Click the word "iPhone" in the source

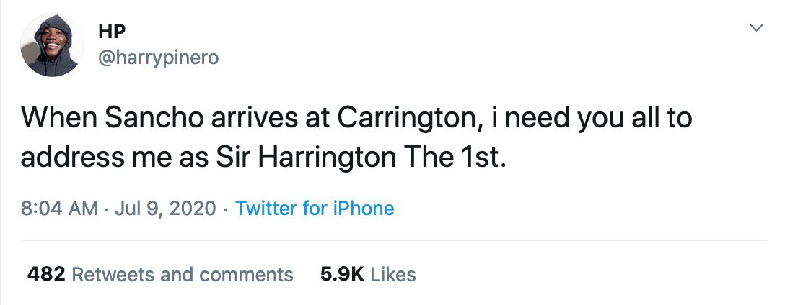click(362, 209)
